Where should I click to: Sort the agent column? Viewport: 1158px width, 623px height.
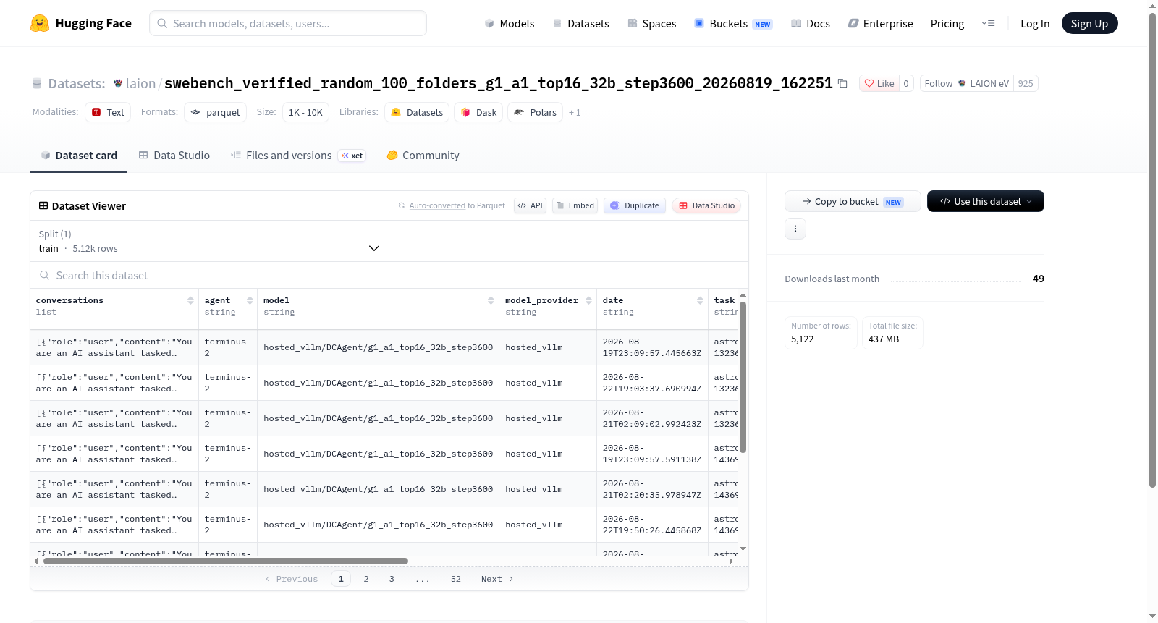(x=250, y=300)
